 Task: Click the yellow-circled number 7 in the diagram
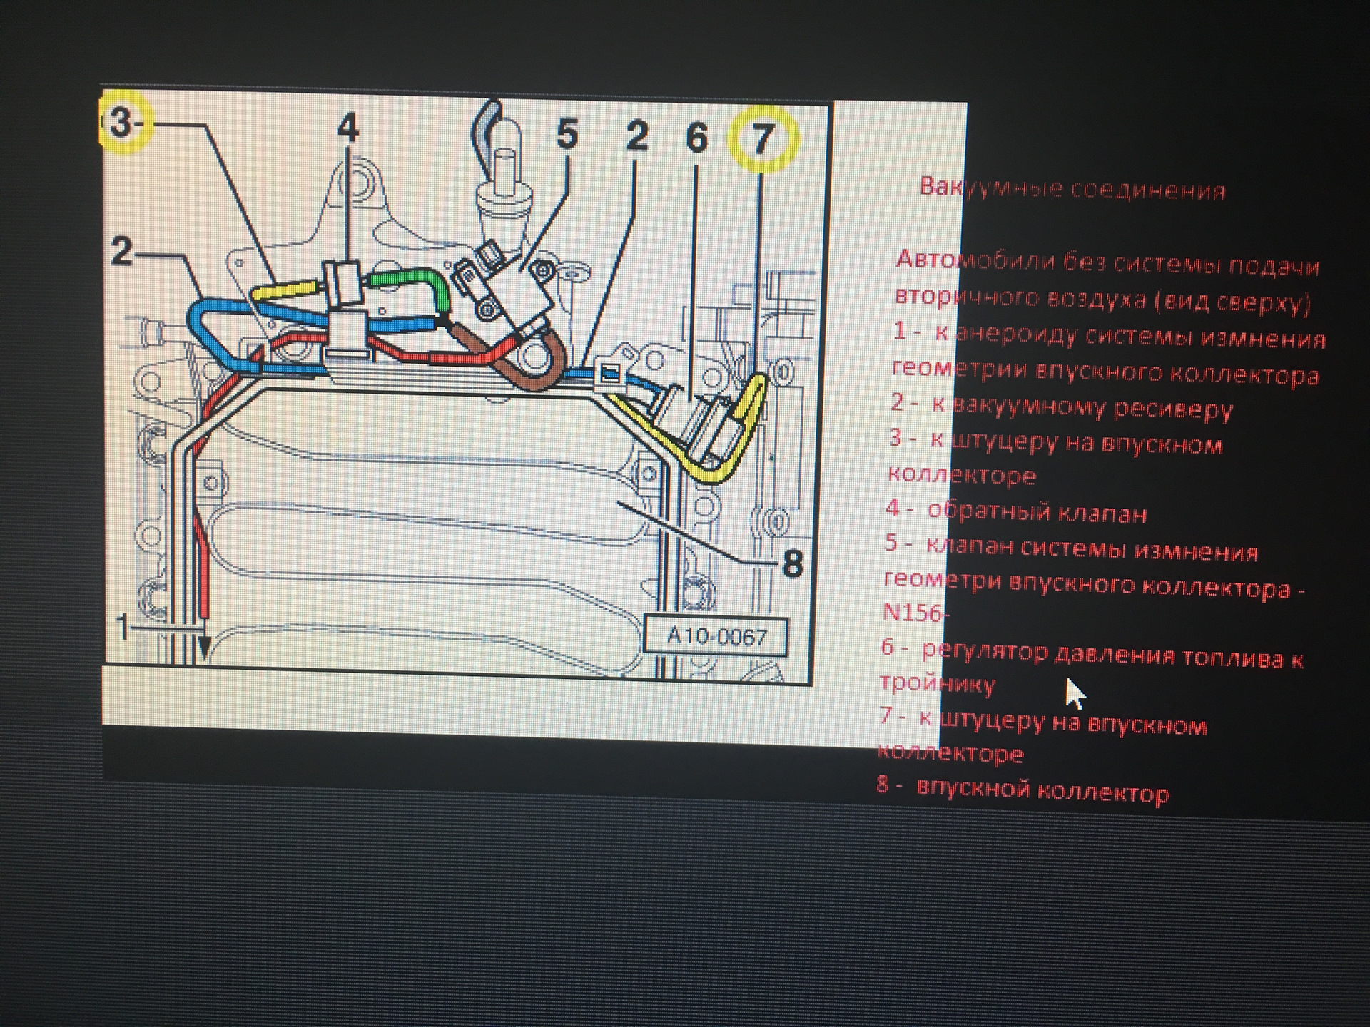[x=762, y=140]
